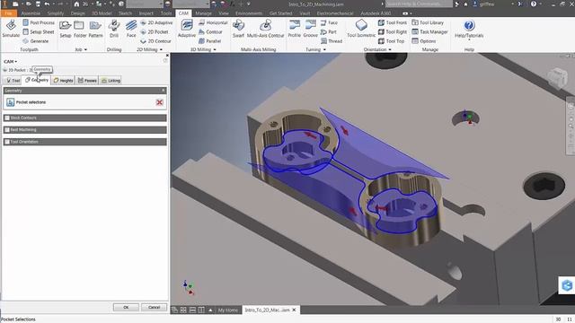Image resolution: width=575 pixels, height=323 pixels.
Task: Open the Task Manager
Action: (x=429, y=32)
